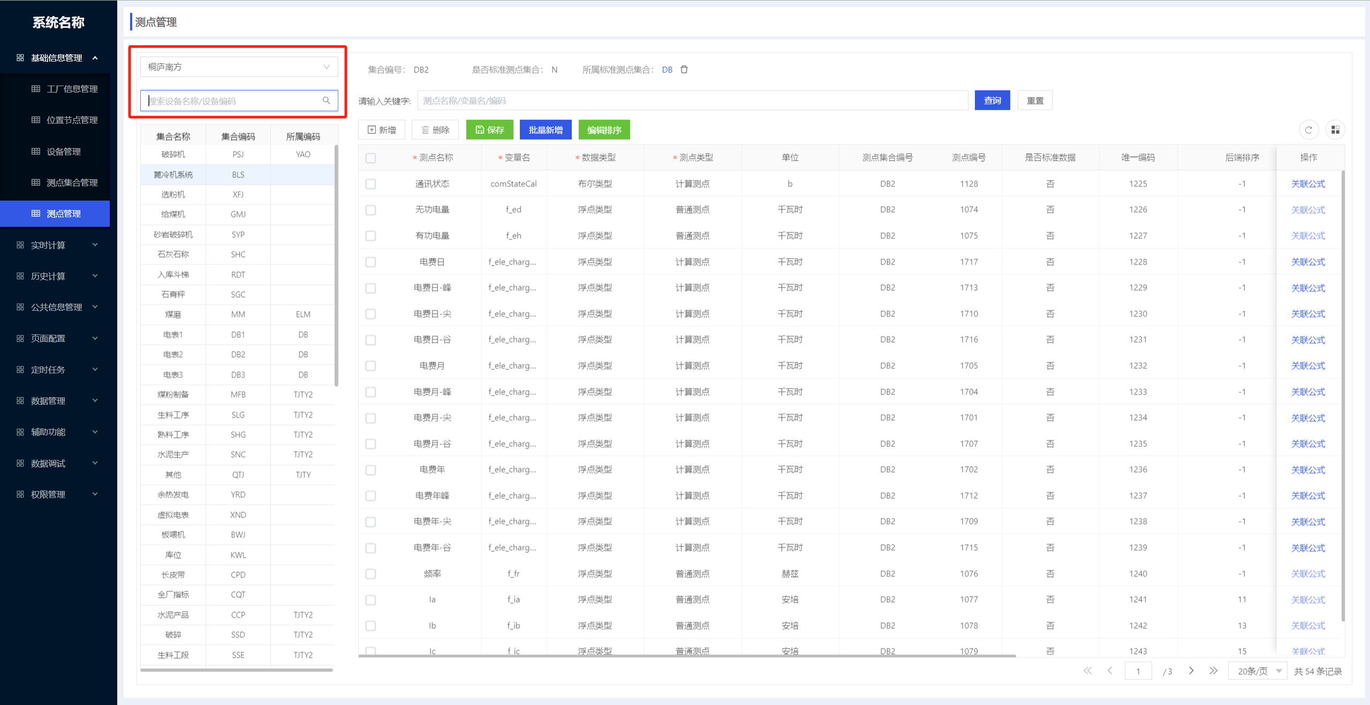Go to the first page arrow
The image size is (1370, 705).
1087,671
